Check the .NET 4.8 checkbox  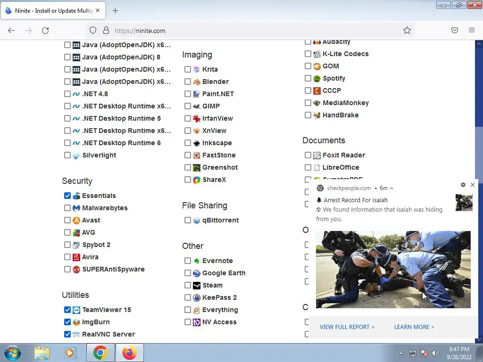point(67,94)
